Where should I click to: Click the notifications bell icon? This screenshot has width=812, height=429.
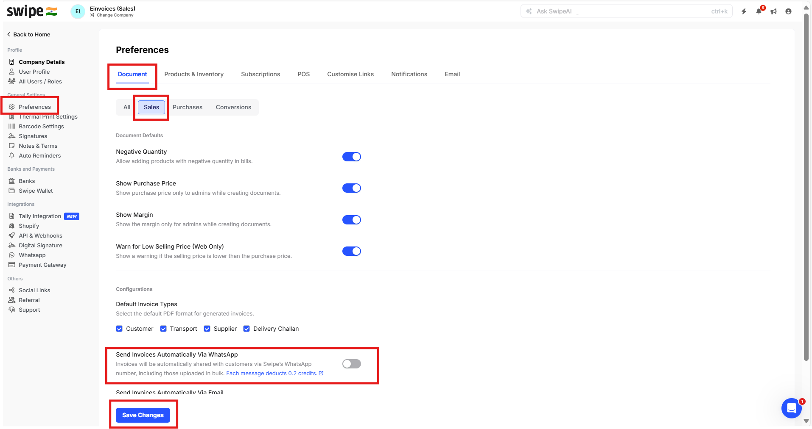759,11
